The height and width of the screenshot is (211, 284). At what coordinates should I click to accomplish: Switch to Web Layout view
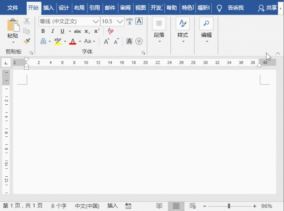(193, 206)
